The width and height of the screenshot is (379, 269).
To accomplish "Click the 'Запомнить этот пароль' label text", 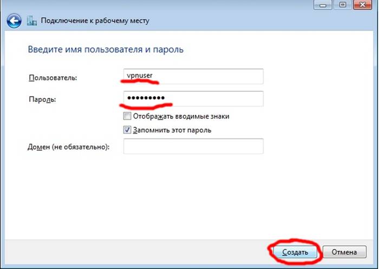I will tap(168, 130).
